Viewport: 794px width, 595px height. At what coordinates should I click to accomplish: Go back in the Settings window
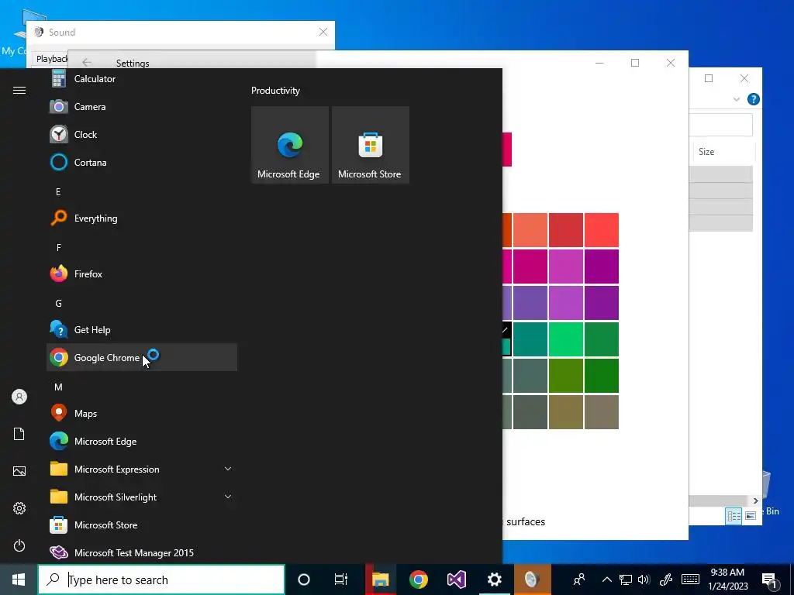pyautogui.click(x=87, y=62)
